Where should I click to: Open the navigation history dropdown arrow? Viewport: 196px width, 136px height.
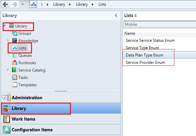pos(23,4)
